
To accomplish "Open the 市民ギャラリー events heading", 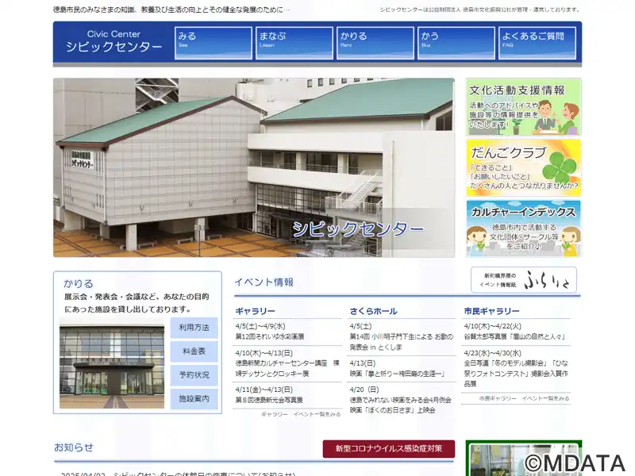I will 491,311.
